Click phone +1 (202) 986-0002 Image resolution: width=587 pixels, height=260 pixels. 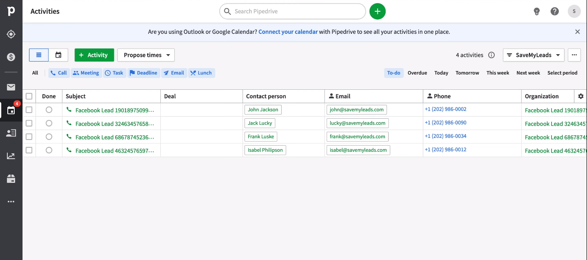(446, 109)
